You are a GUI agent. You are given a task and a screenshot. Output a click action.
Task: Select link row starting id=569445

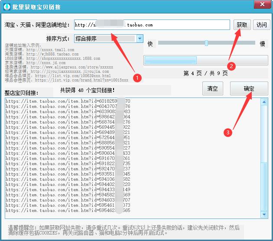click(x=68, y=127)
